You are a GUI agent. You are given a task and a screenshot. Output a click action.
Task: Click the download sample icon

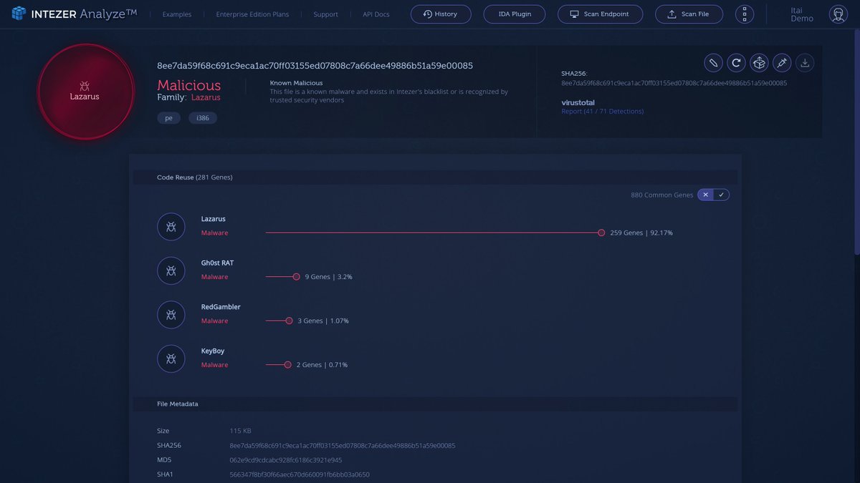[805, 63]
